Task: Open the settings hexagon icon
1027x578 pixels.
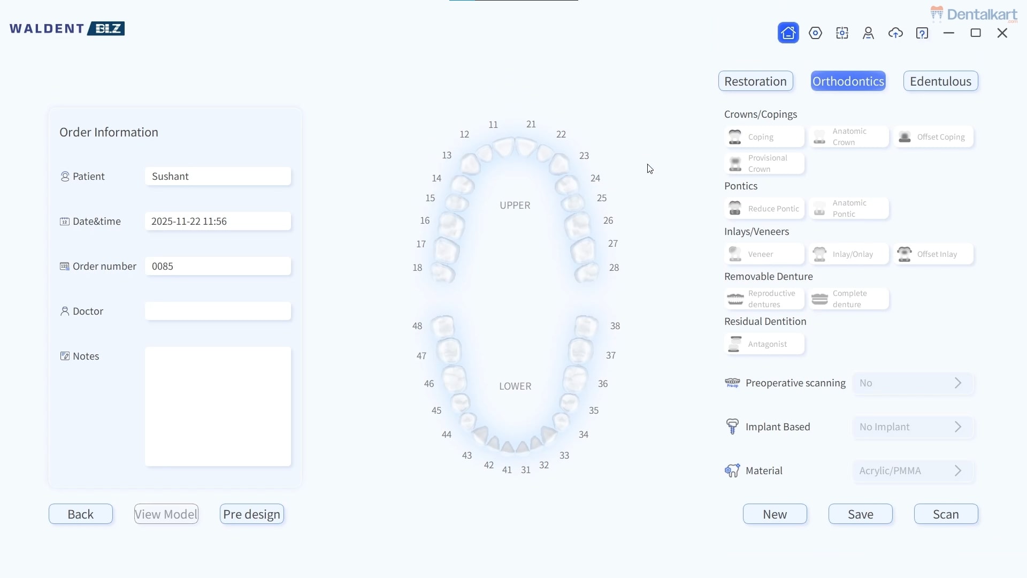Action: click(815, 33)
